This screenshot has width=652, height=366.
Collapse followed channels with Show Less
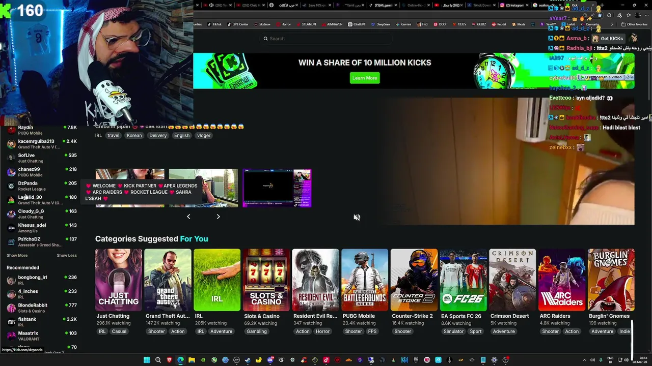(x=67, y=256)
